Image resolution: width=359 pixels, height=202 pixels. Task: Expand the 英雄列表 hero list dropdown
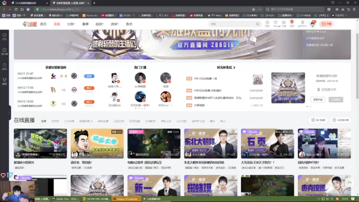pyautogui.click(x=86, y=121)
